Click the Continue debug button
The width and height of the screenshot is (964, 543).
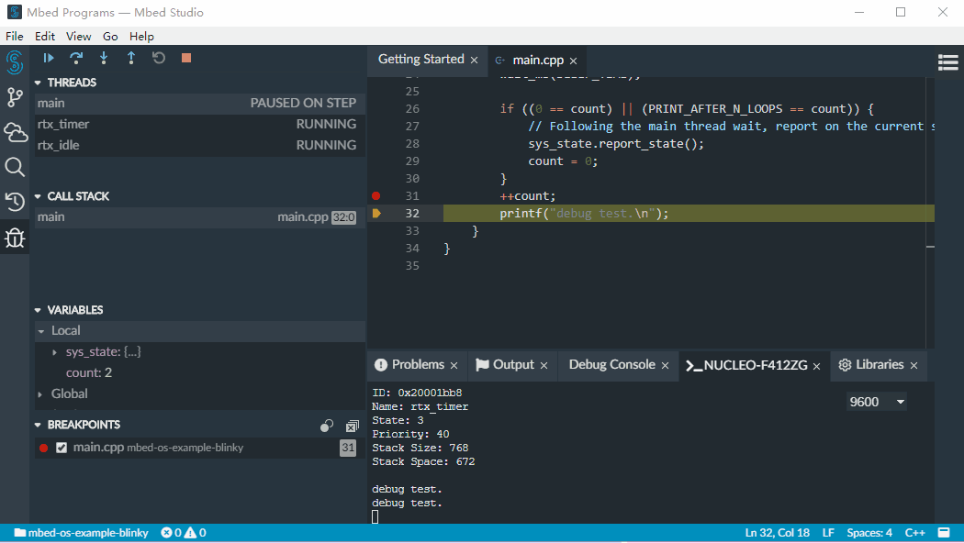click(49, 58)
